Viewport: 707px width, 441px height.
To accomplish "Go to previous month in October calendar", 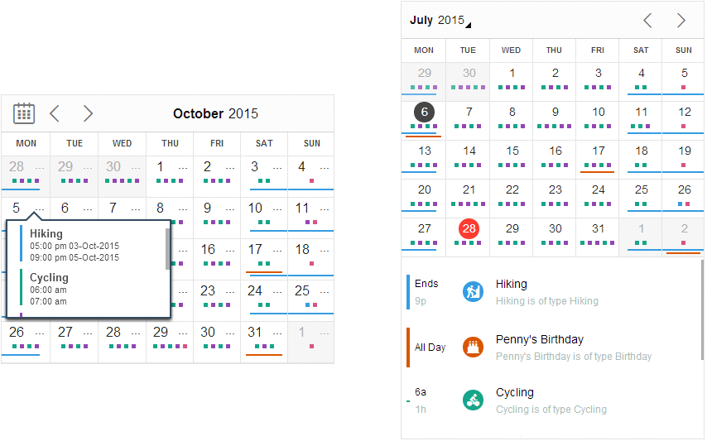I will click(x=55, y=113).
